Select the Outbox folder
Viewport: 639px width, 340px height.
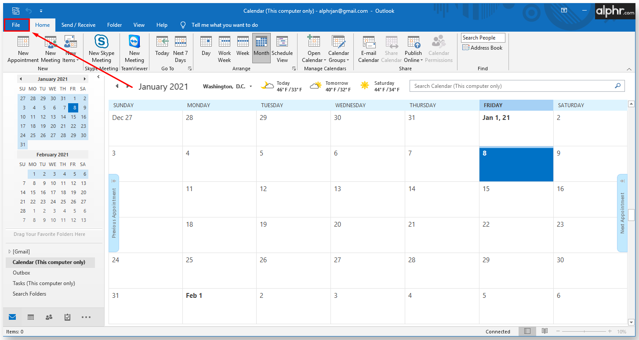(22, 273)
